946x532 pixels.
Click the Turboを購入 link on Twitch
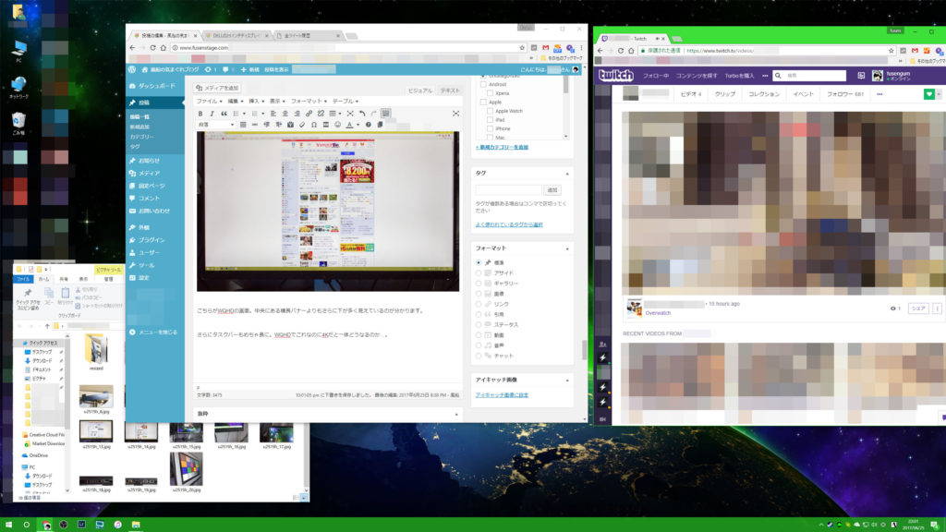coord(739,76)
